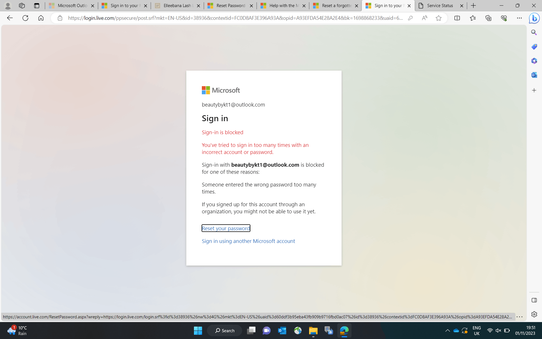Image resolution: width=542 pixels, height=339 pixels.
Task: Switch to Service Status tab
Action: (440, 6)
